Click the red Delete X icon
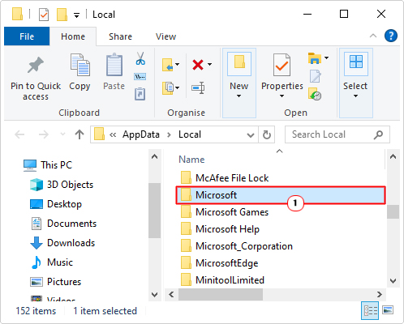The height and width of the screenshot is (324, 404). (x=198, y=65)
